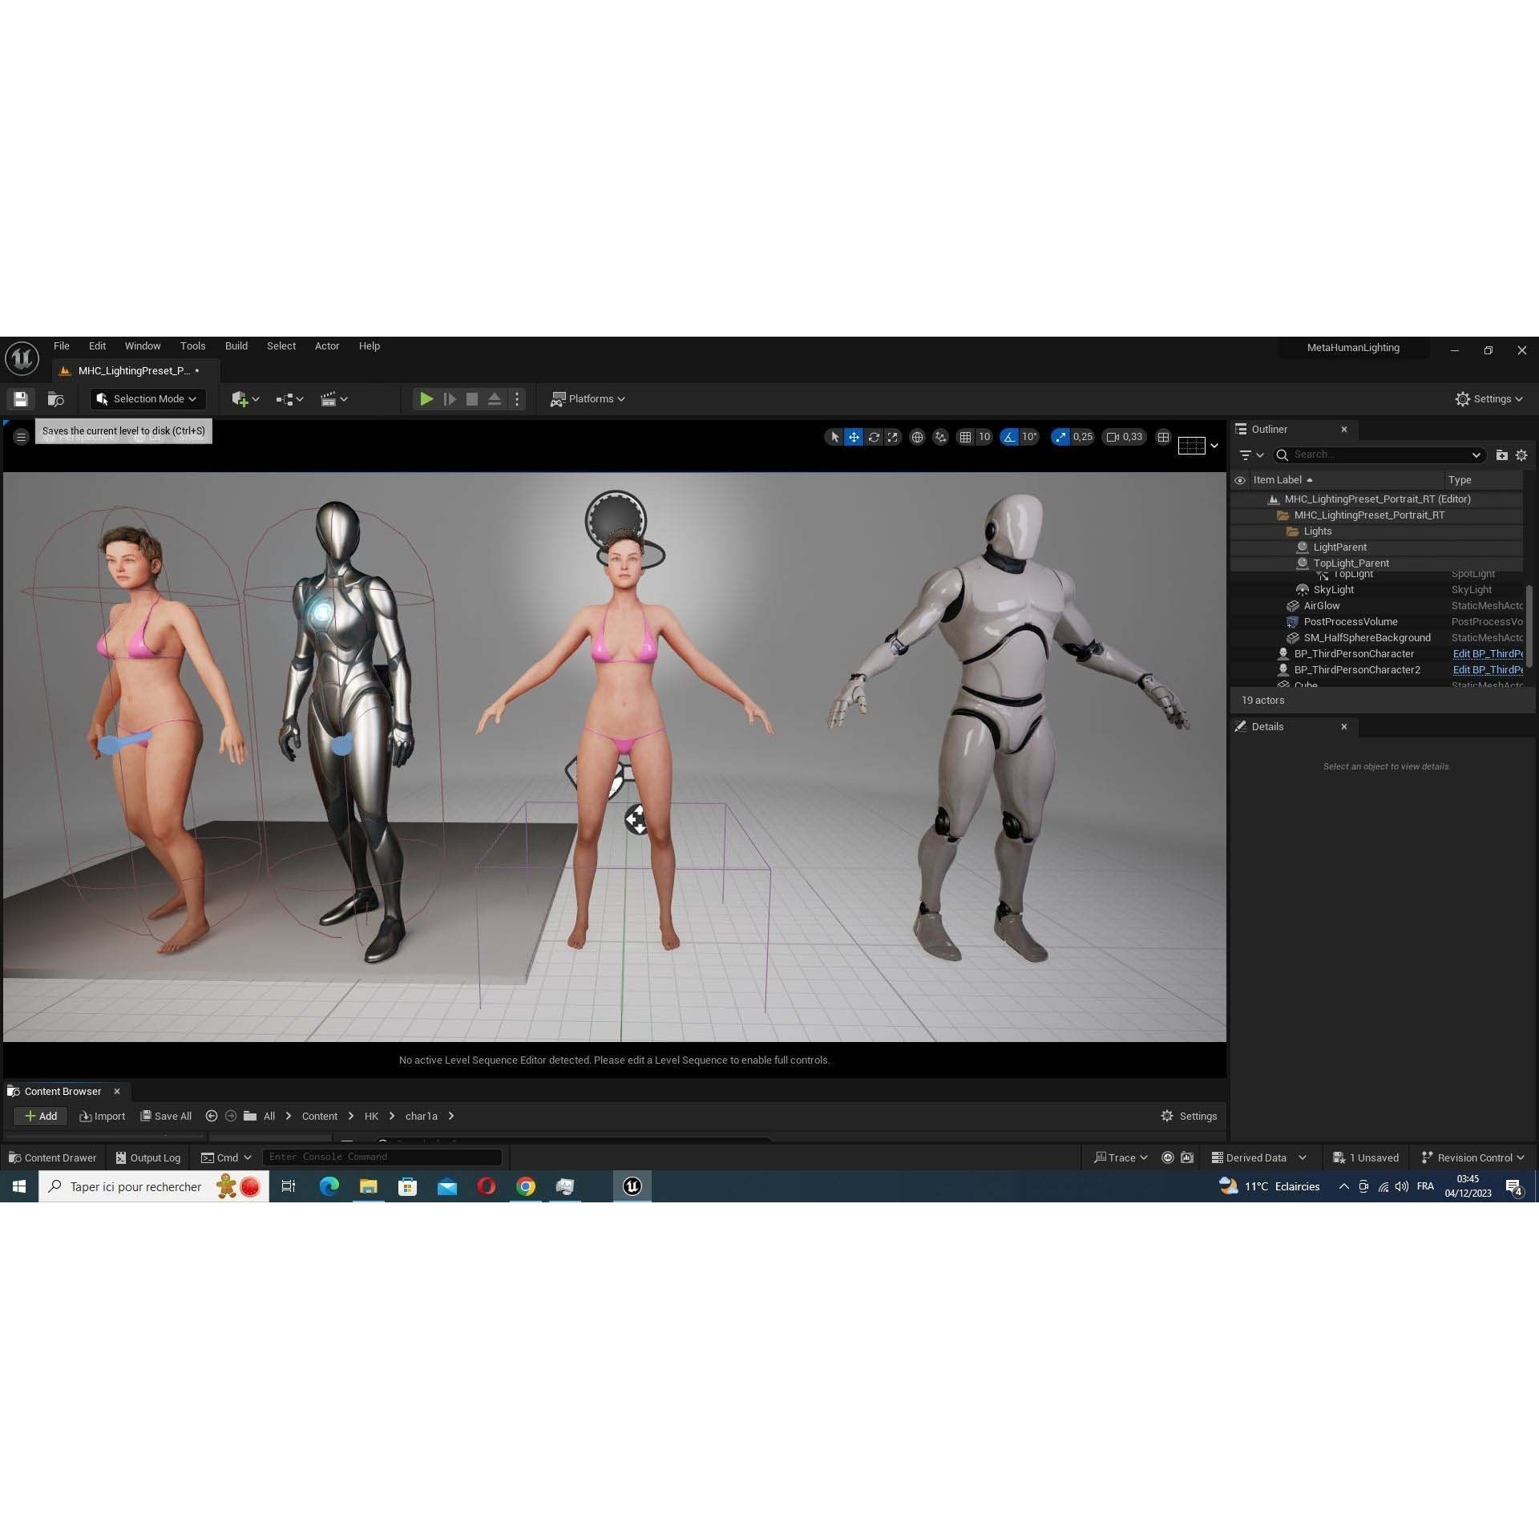Open the viewport hamburger options menu
The width and height of the screenshot is (1539, 1539).
[x=21, y=437]
